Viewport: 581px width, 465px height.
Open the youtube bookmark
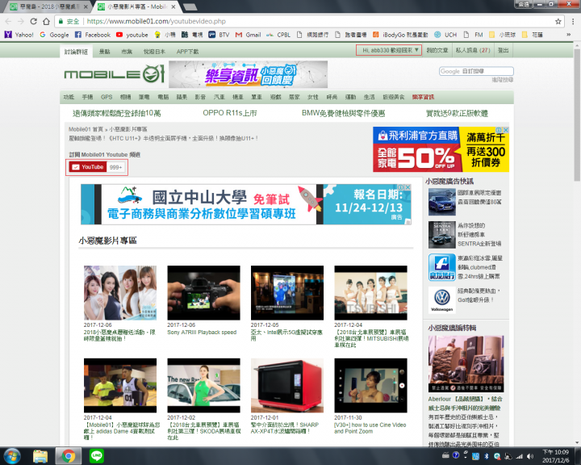click(132, 35)
